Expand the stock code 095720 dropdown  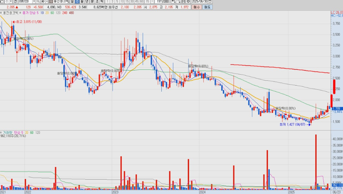34,2
